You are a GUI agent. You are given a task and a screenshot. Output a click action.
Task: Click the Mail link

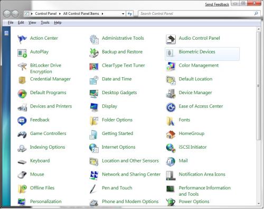(x=183, y=161)
